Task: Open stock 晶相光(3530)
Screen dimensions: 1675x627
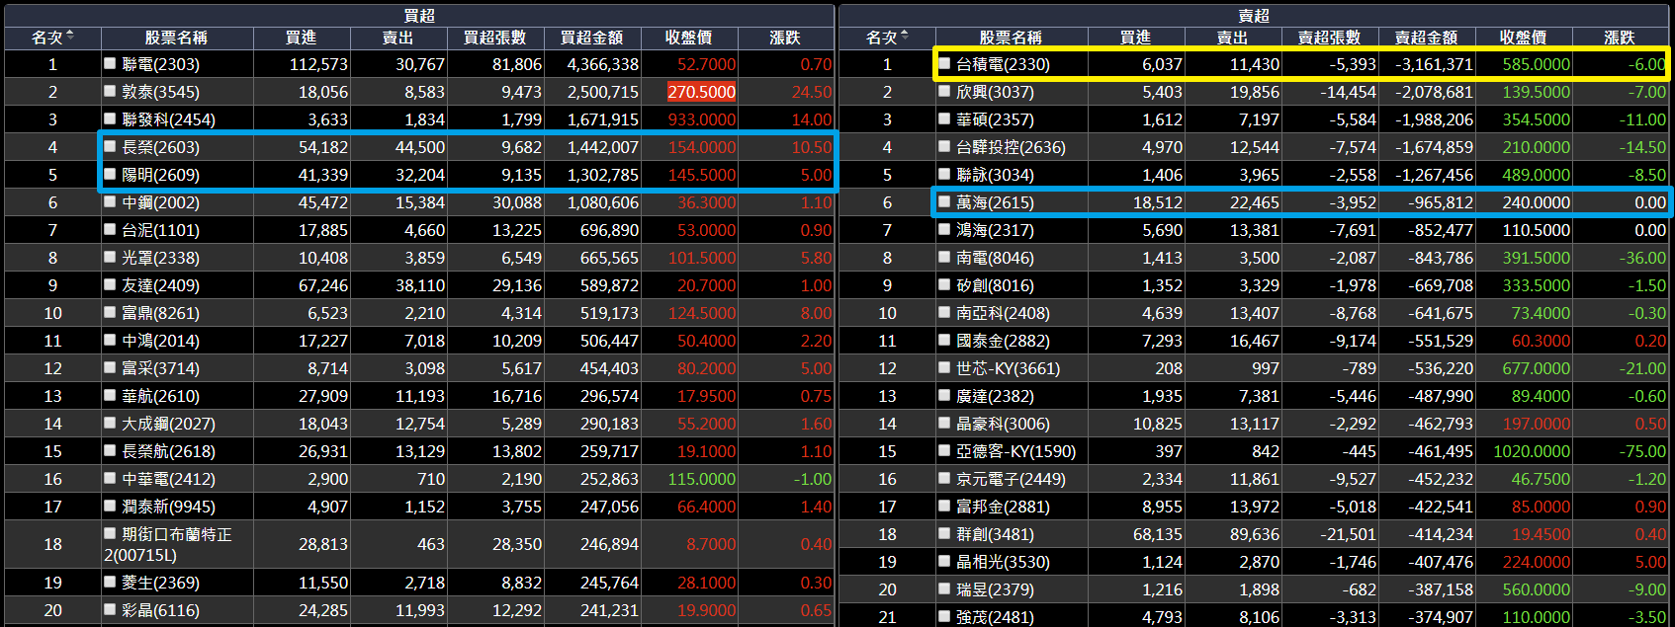Action: (x=1003, y=562)
